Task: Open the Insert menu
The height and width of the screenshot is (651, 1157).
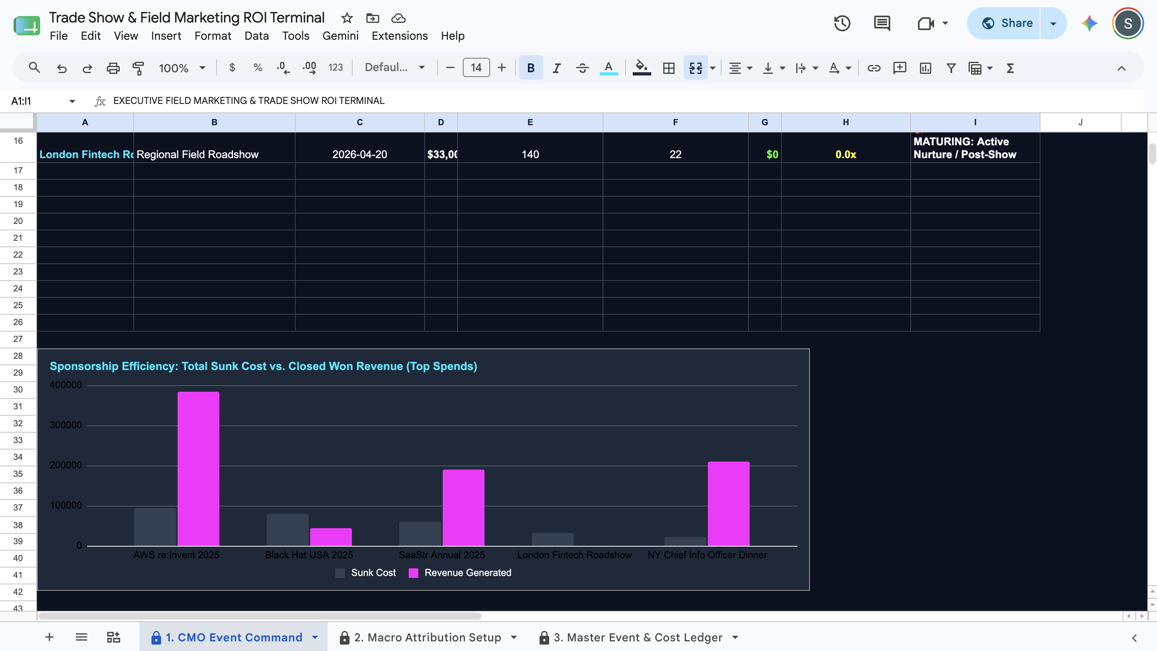Action: pyautogui.click(x=166, y=36)
